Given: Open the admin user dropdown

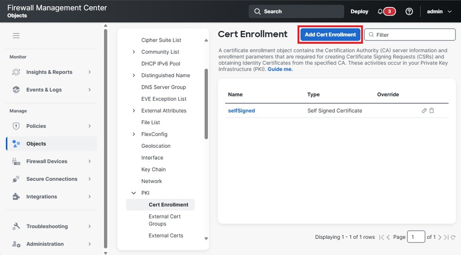Looking at the screenshot, I should point(439,12).
